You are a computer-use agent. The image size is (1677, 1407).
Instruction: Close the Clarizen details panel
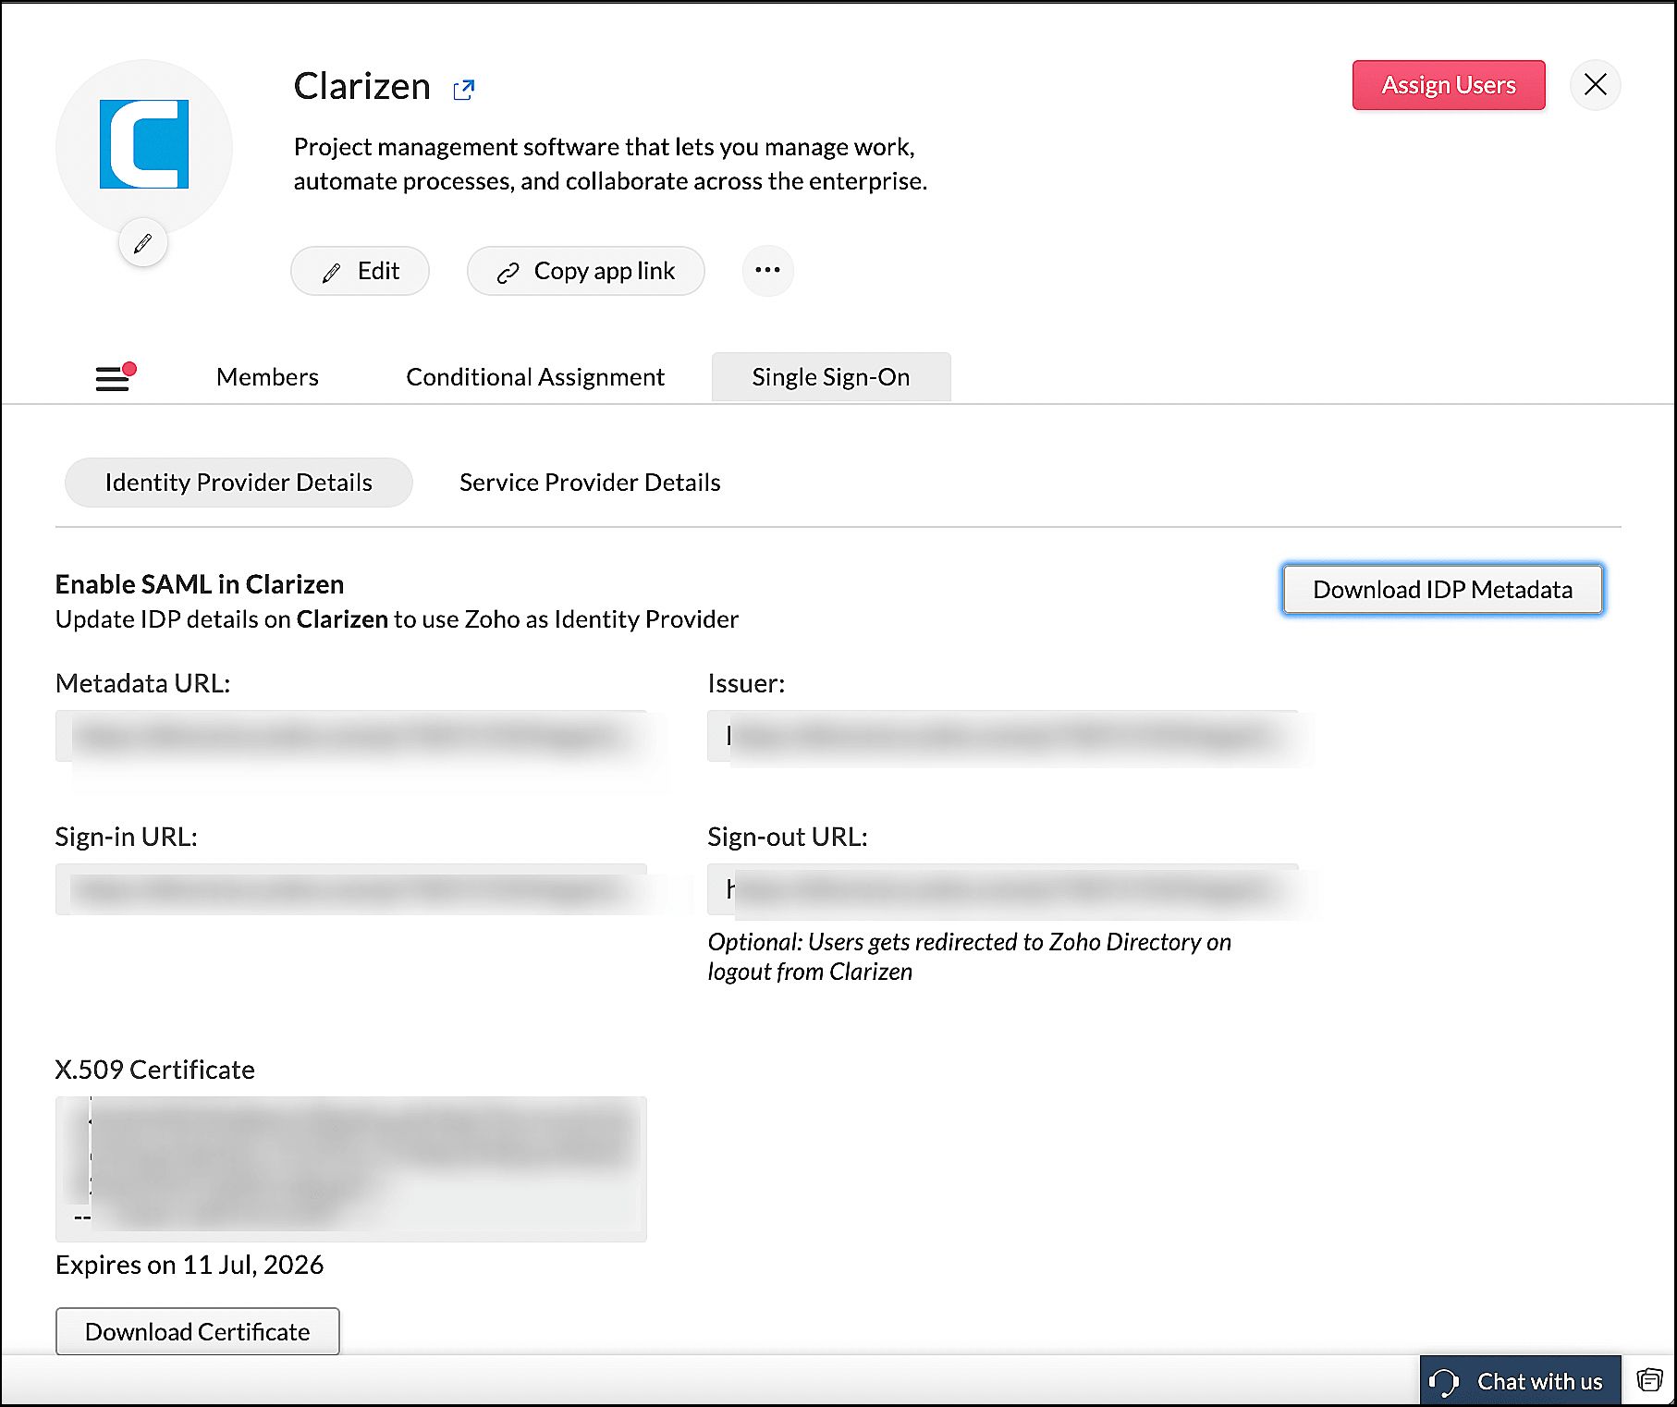(x=1595, y=85)
